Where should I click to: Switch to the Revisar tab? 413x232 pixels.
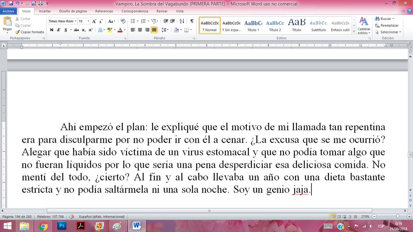(x=162, y=11)
